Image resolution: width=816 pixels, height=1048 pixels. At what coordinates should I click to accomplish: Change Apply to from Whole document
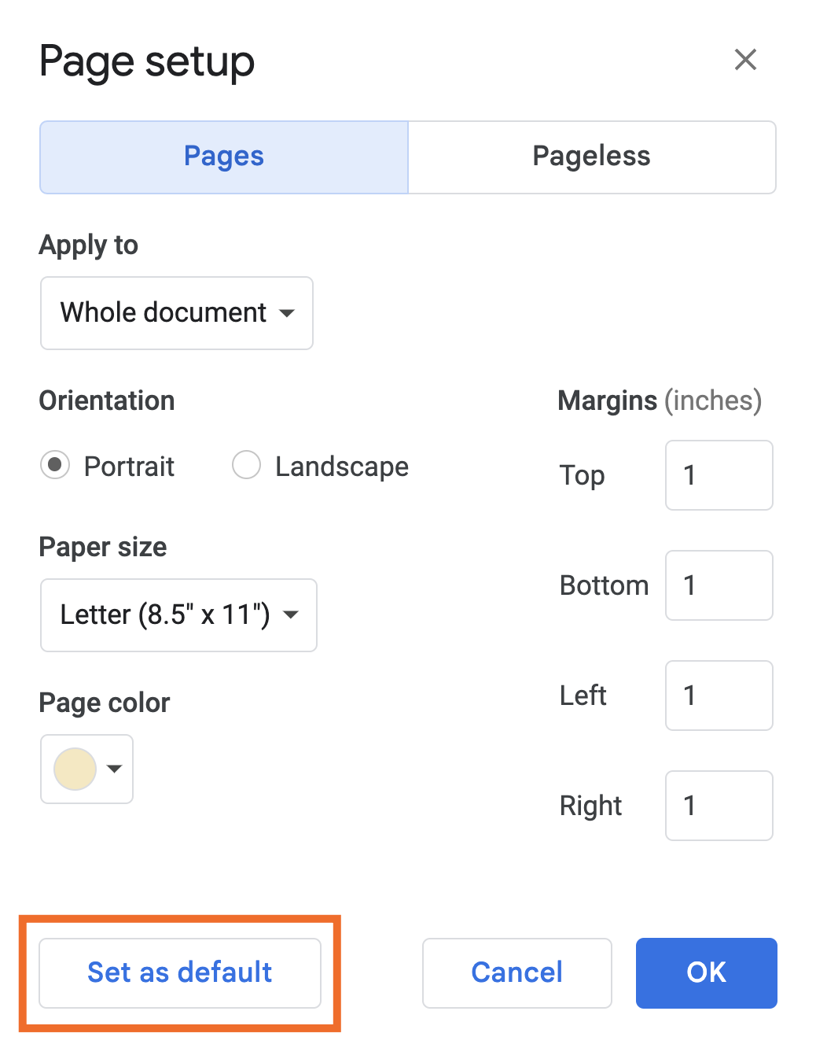(x=176, y=313)
